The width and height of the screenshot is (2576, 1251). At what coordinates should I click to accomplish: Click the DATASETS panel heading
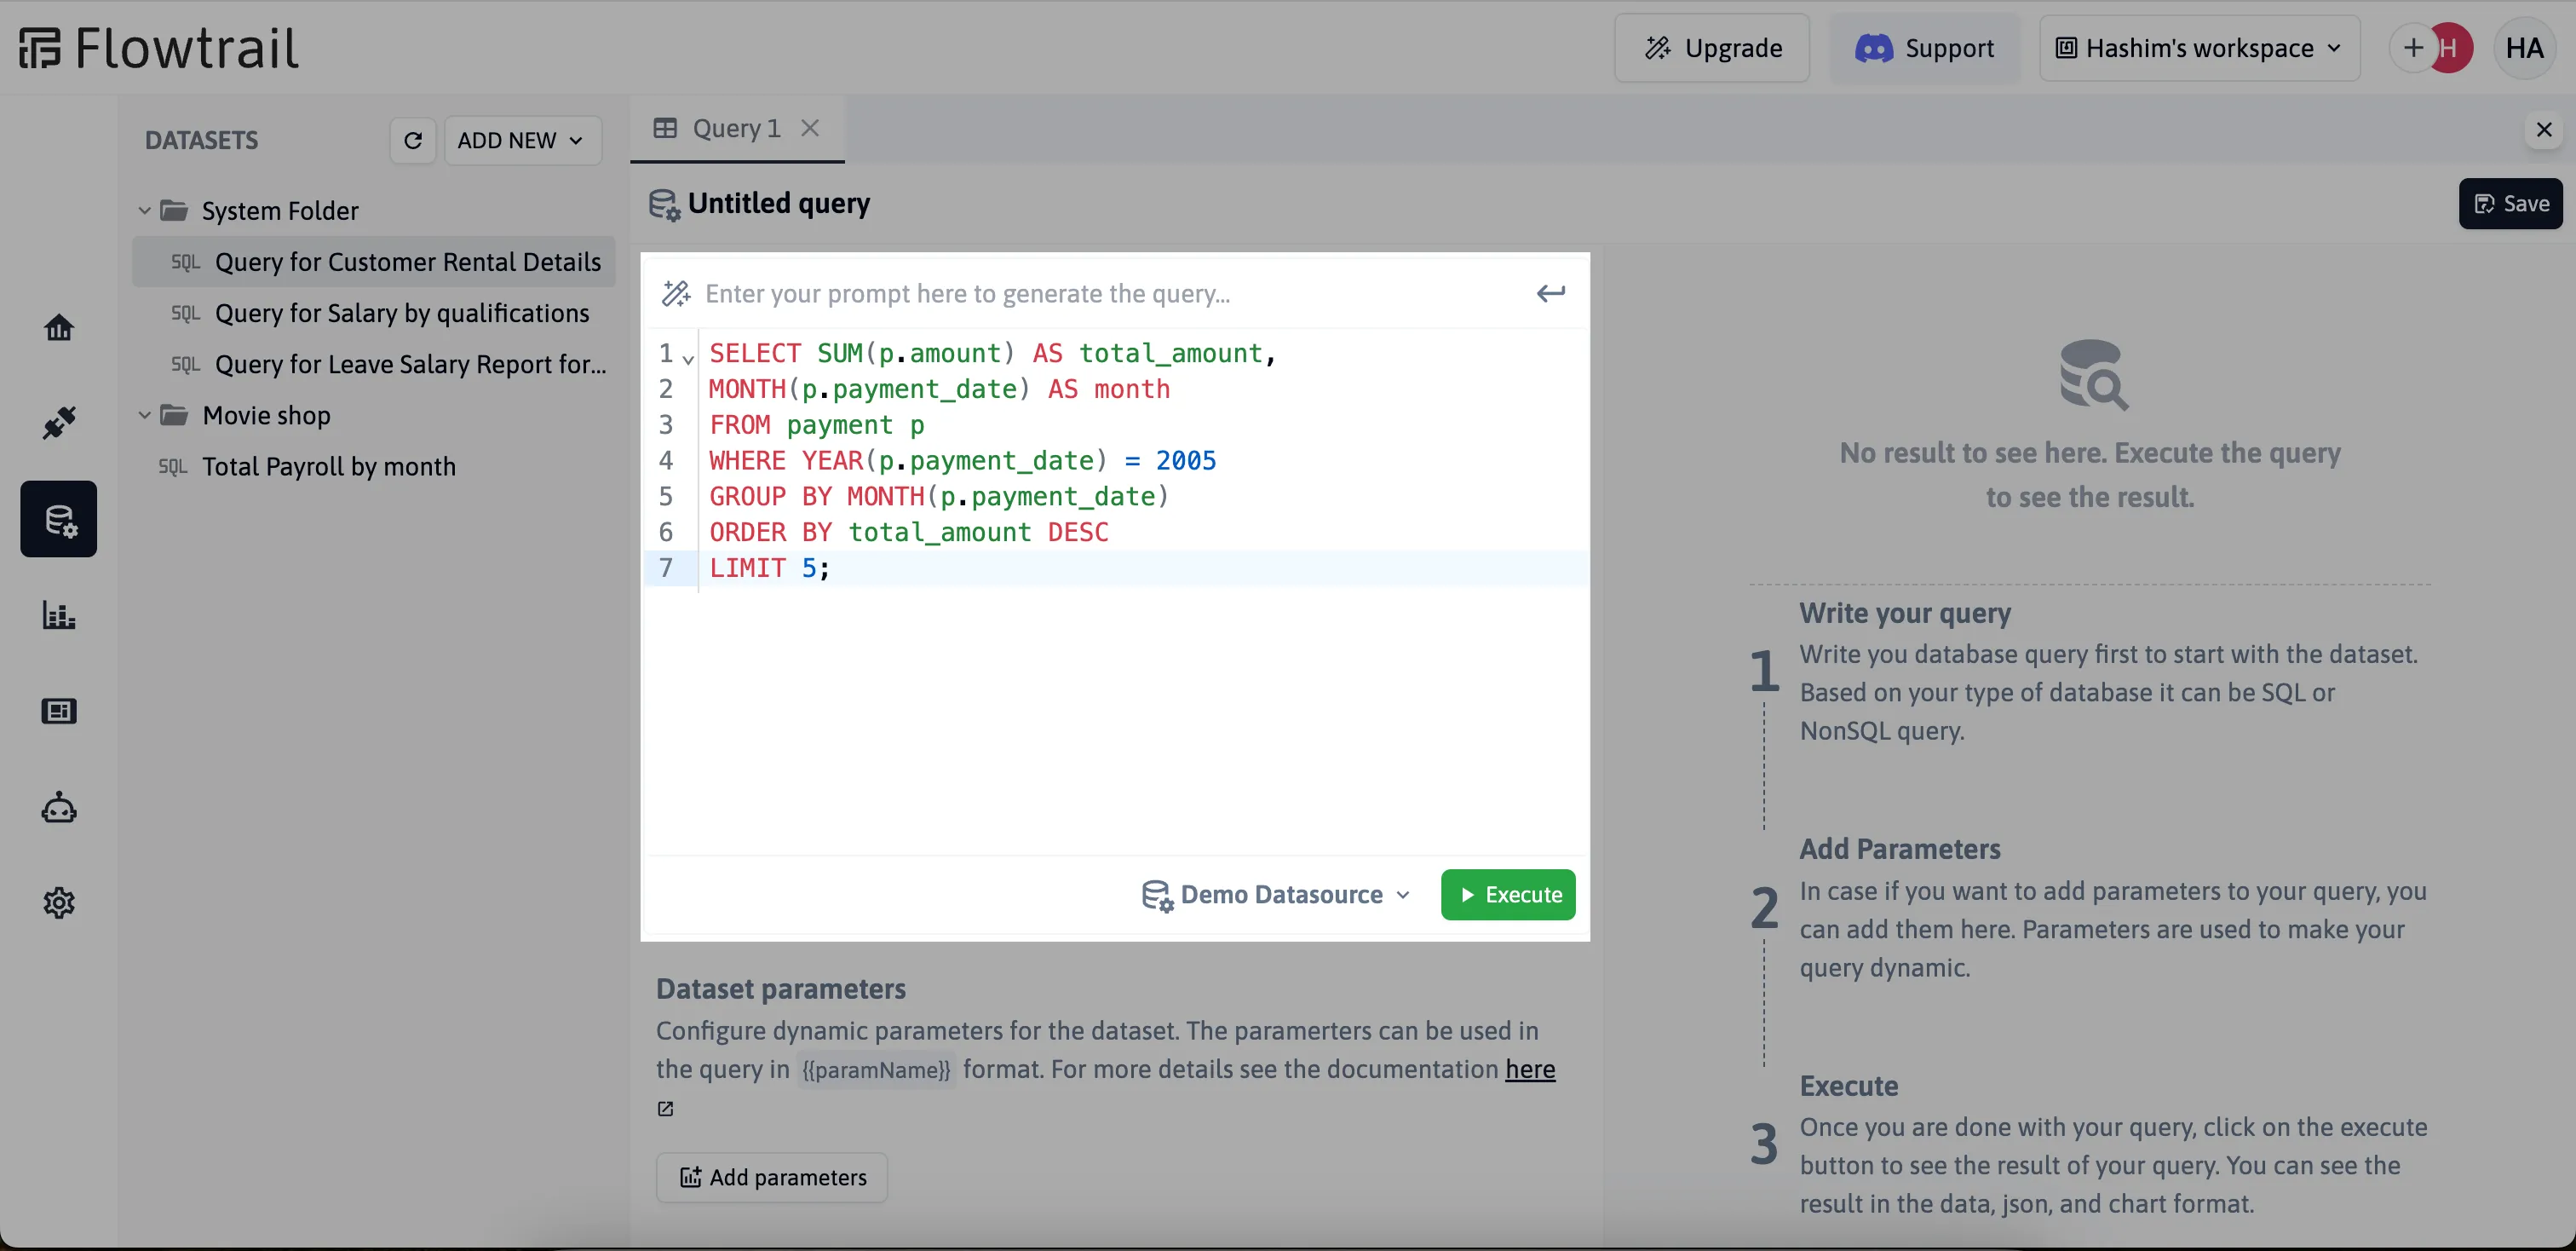[201, 140]
